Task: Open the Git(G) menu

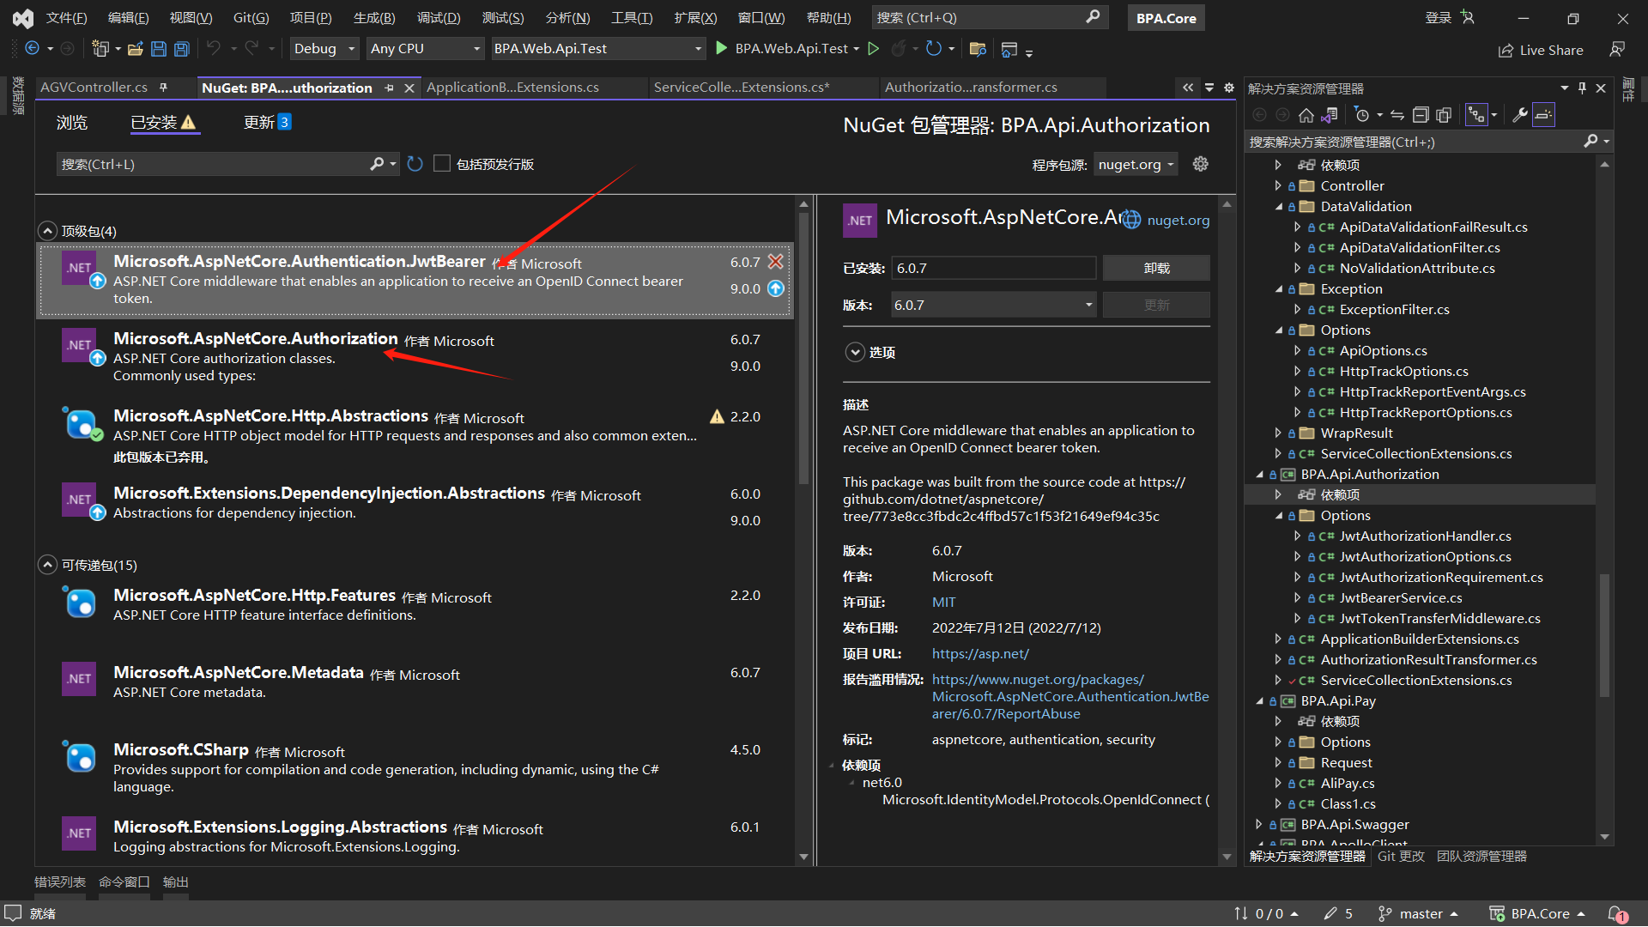Action: [251, 17]
